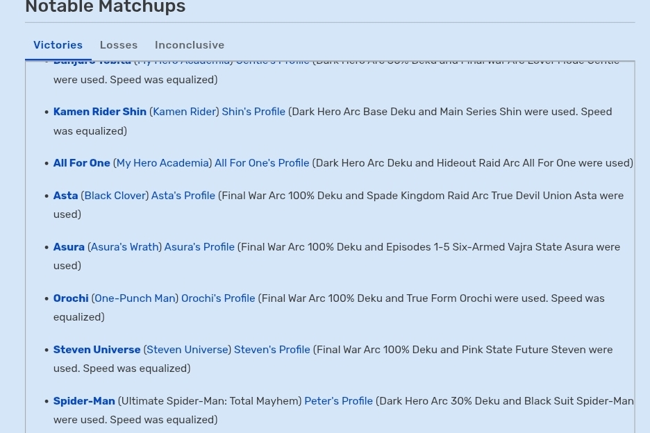
Task: Open the Steven Universe series link in parentheses
Action: pyautogui.click(x=187, y=349)
